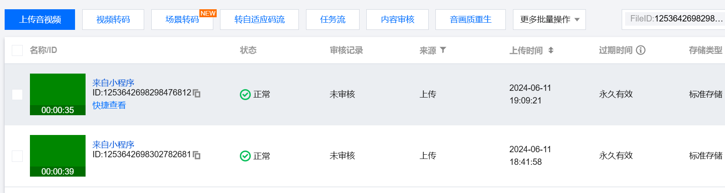725x193 pixels.
Task: Sort by 上传时间 using the sort arrows
Action: pos(550,50)
